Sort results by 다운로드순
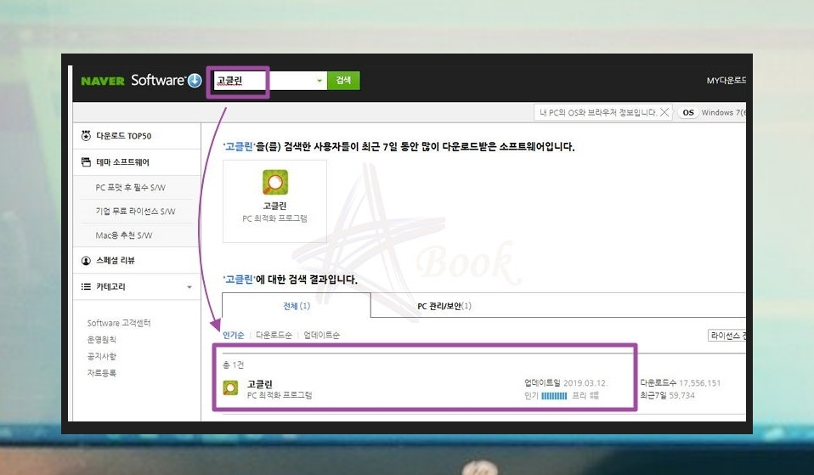Viewport: 814px width, 475px height. [x=274, y=336]
